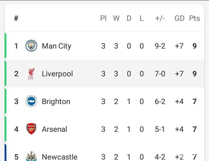Select Man City's 9 points value
Screen dimensions: 209x161
[x=194, y=46]
